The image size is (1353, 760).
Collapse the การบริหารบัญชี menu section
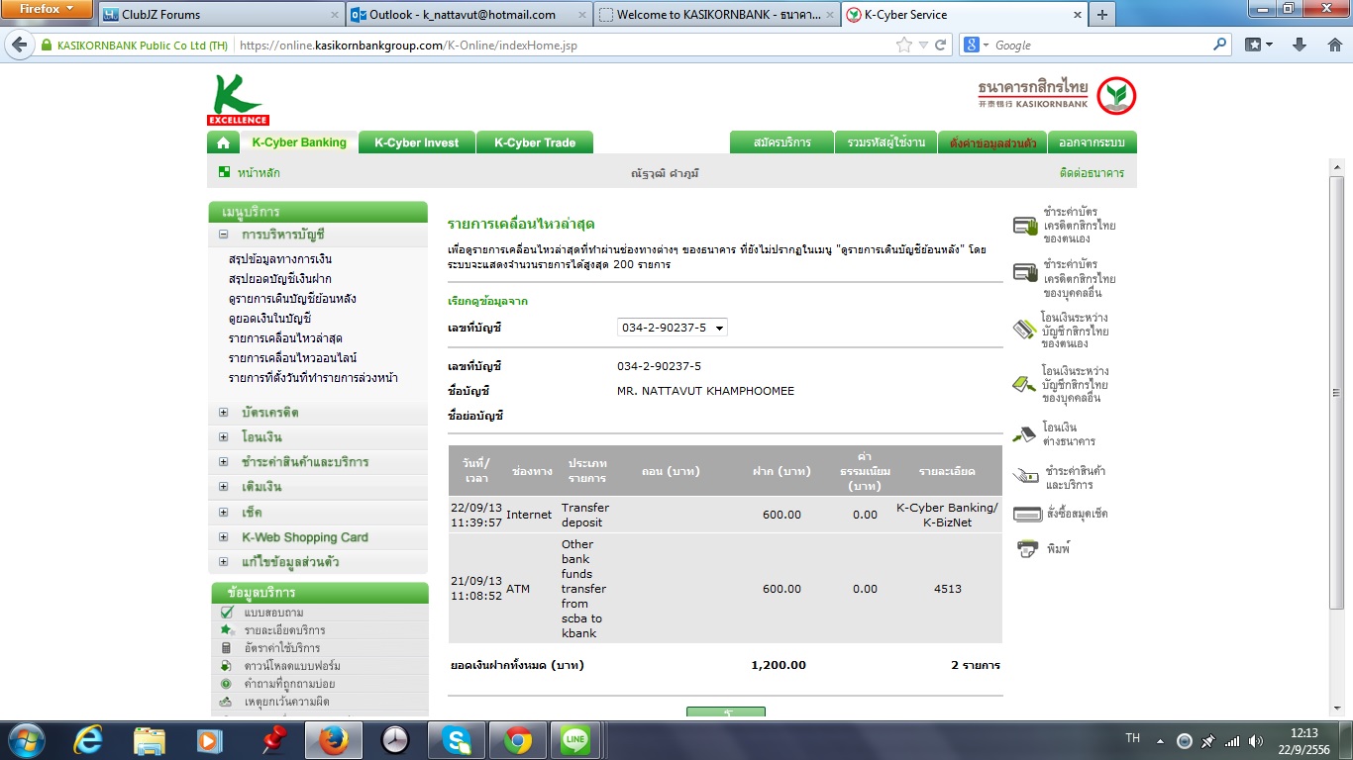click(x=224, y=236)
